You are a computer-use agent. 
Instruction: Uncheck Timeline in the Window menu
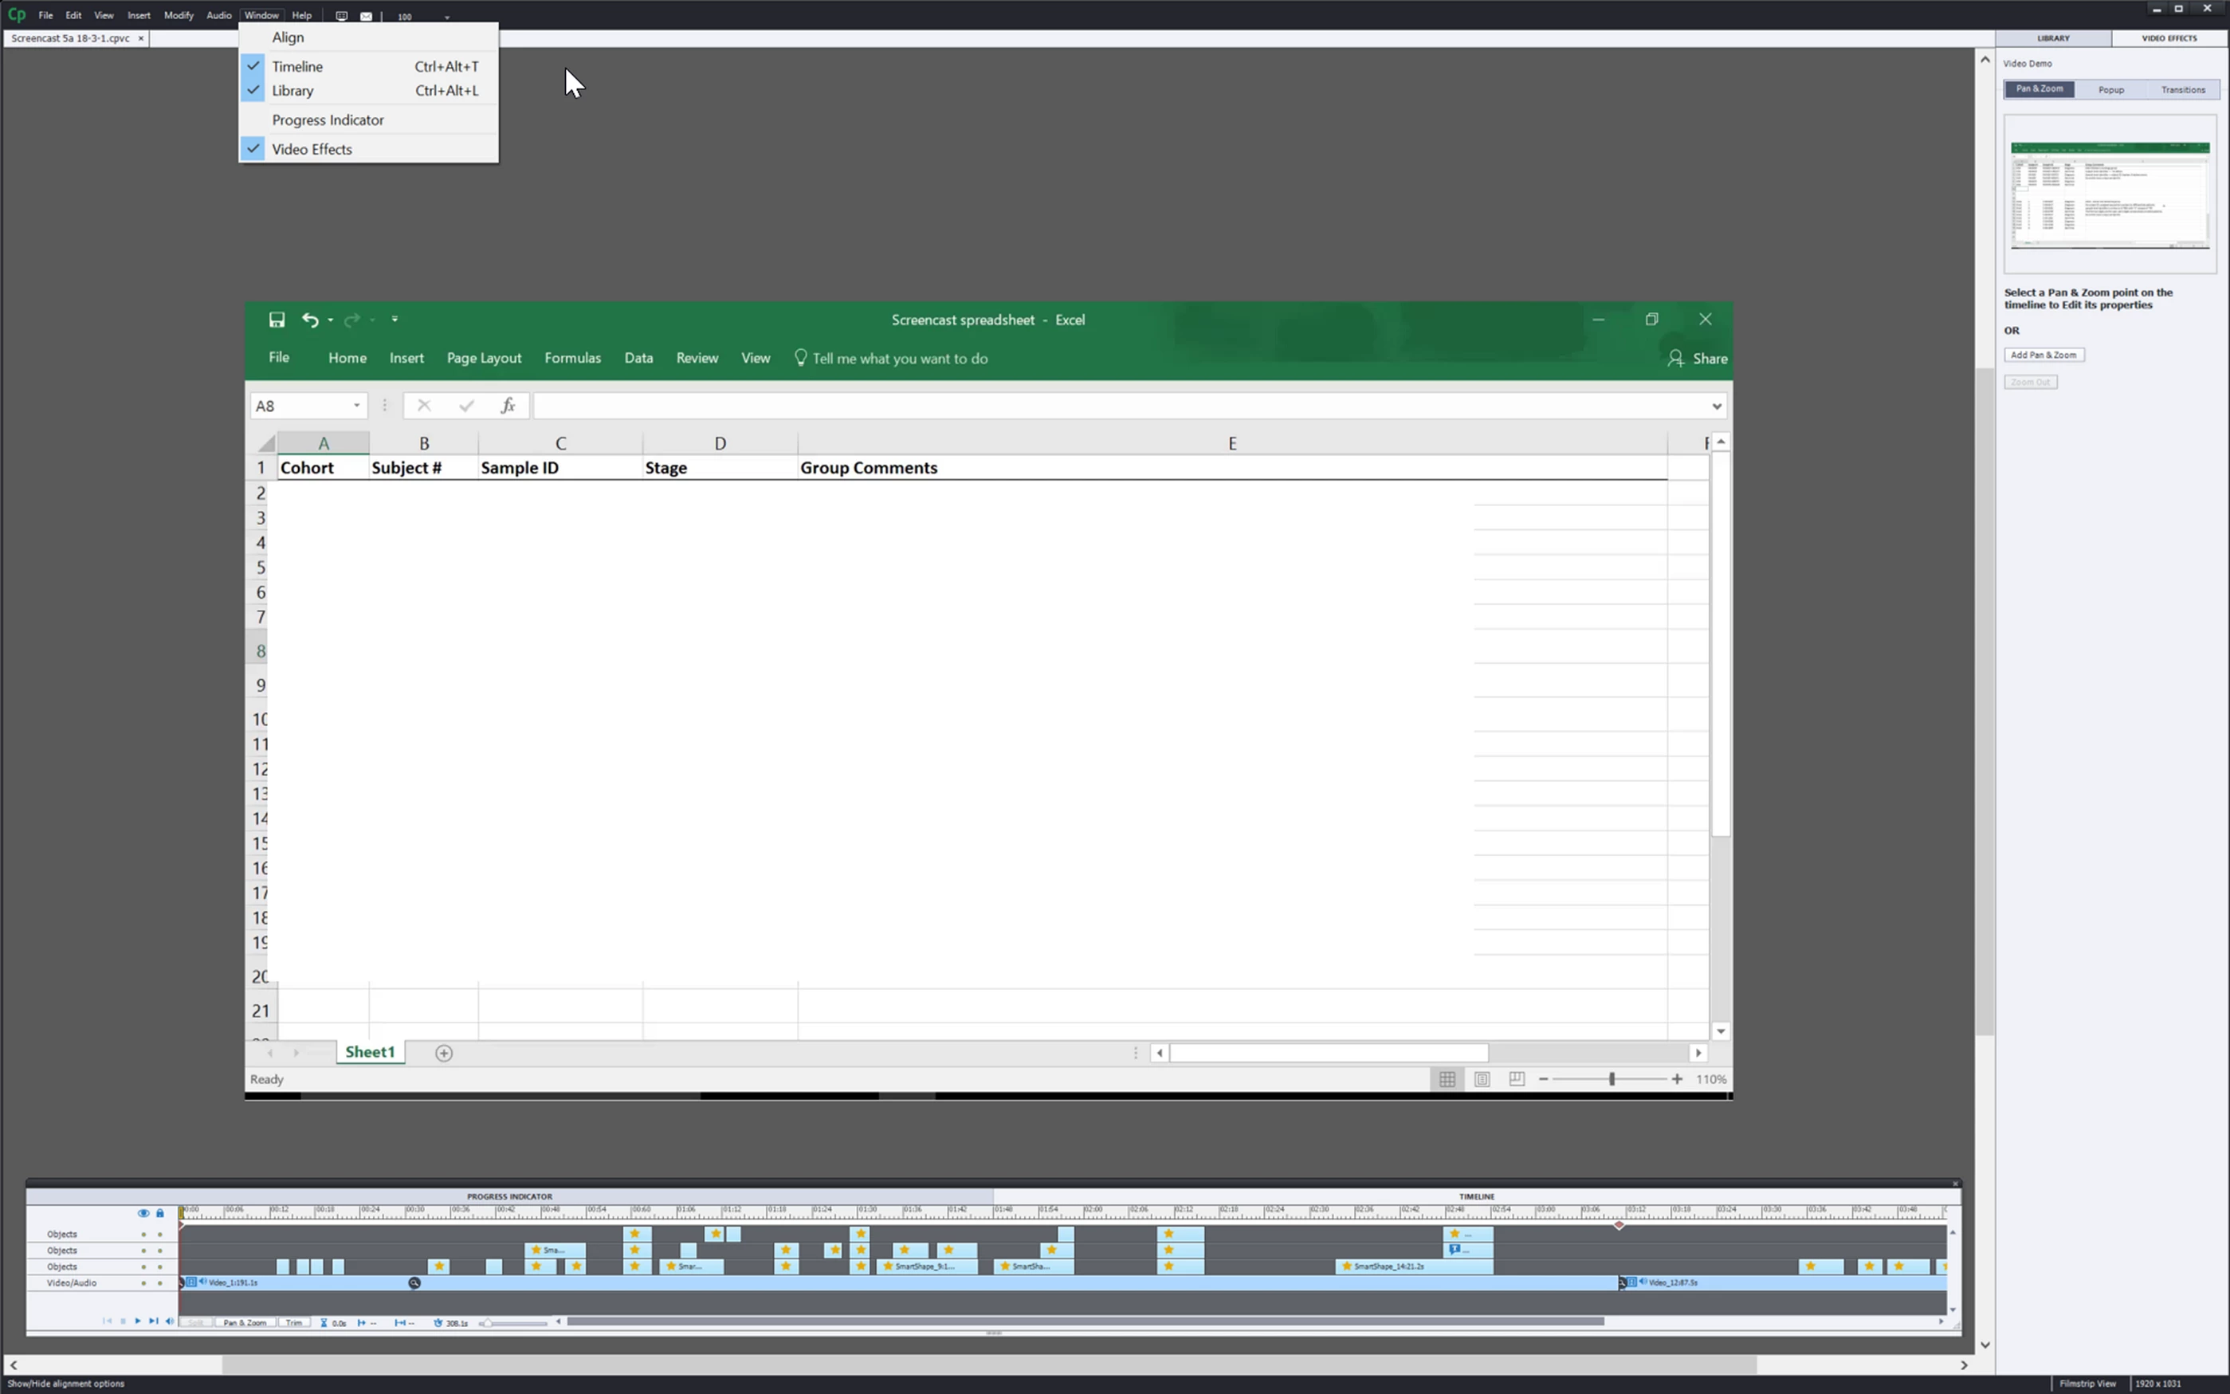(296, 66)
